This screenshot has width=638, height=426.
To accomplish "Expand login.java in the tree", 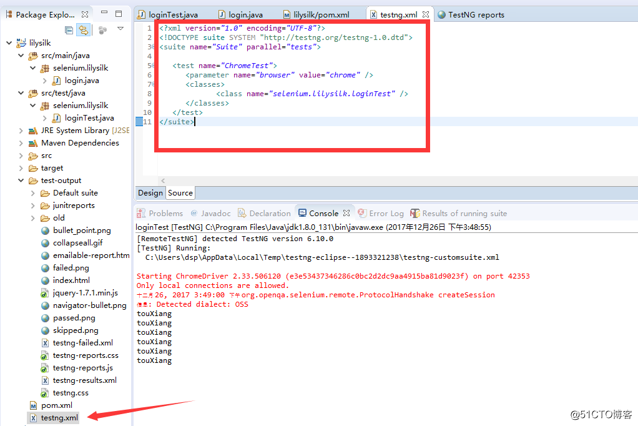I will click(45, 81).
